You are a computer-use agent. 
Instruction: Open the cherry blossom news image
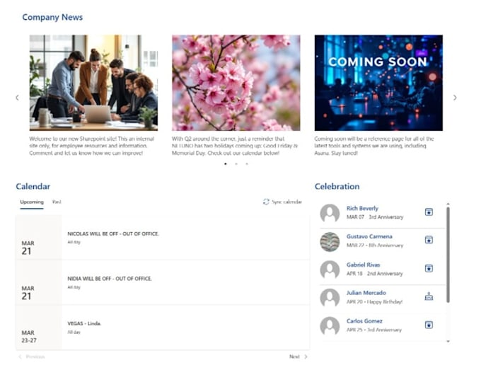pyautogui.click(x=236, y=83)
